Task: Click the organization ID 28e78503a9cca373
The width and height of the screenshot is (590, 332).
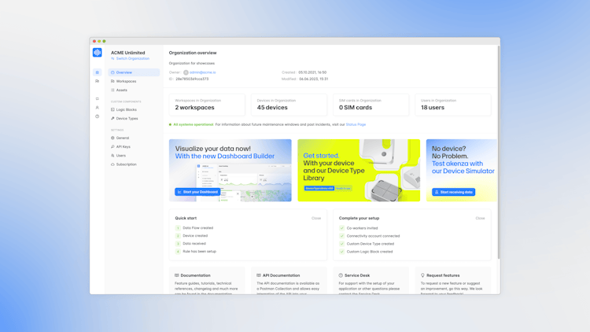Action: (x=192, y=79)
